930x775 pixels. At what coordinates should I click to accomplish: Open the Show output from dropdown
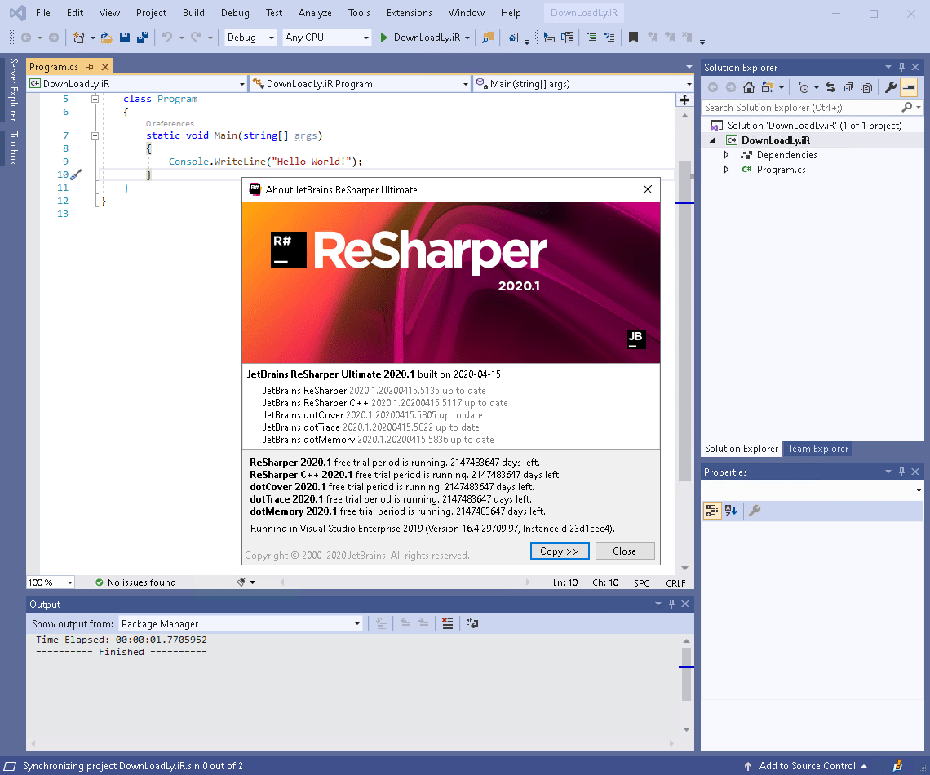[x=356, y=623]
